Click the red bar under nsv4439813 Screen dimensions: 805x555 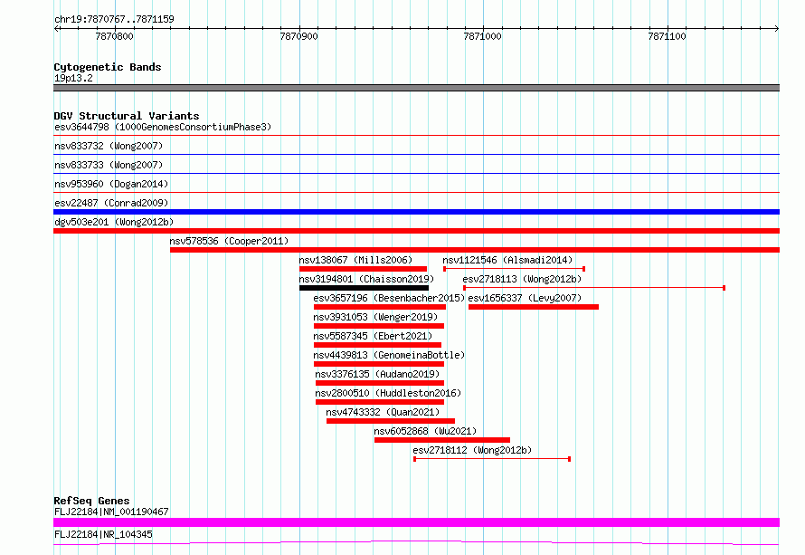pos(379,364)
